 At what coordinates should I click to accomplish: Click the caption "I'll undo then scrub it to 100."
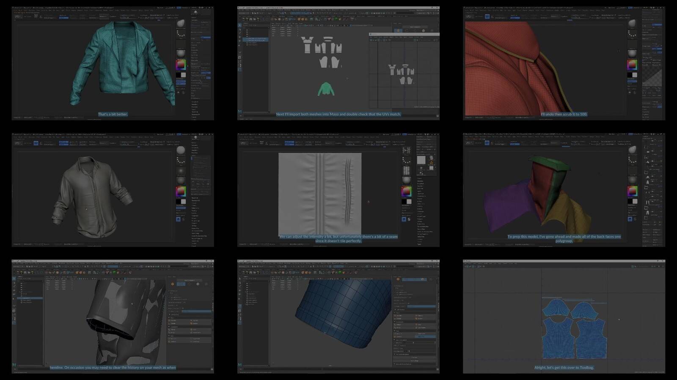pyautogui.click(x=564, y=114)
